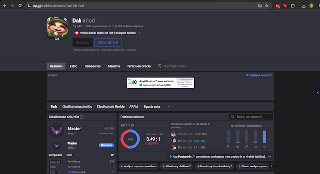
Task: Click the dropdown arrow beside Tipo de cola
Action: tap(168, 106)
